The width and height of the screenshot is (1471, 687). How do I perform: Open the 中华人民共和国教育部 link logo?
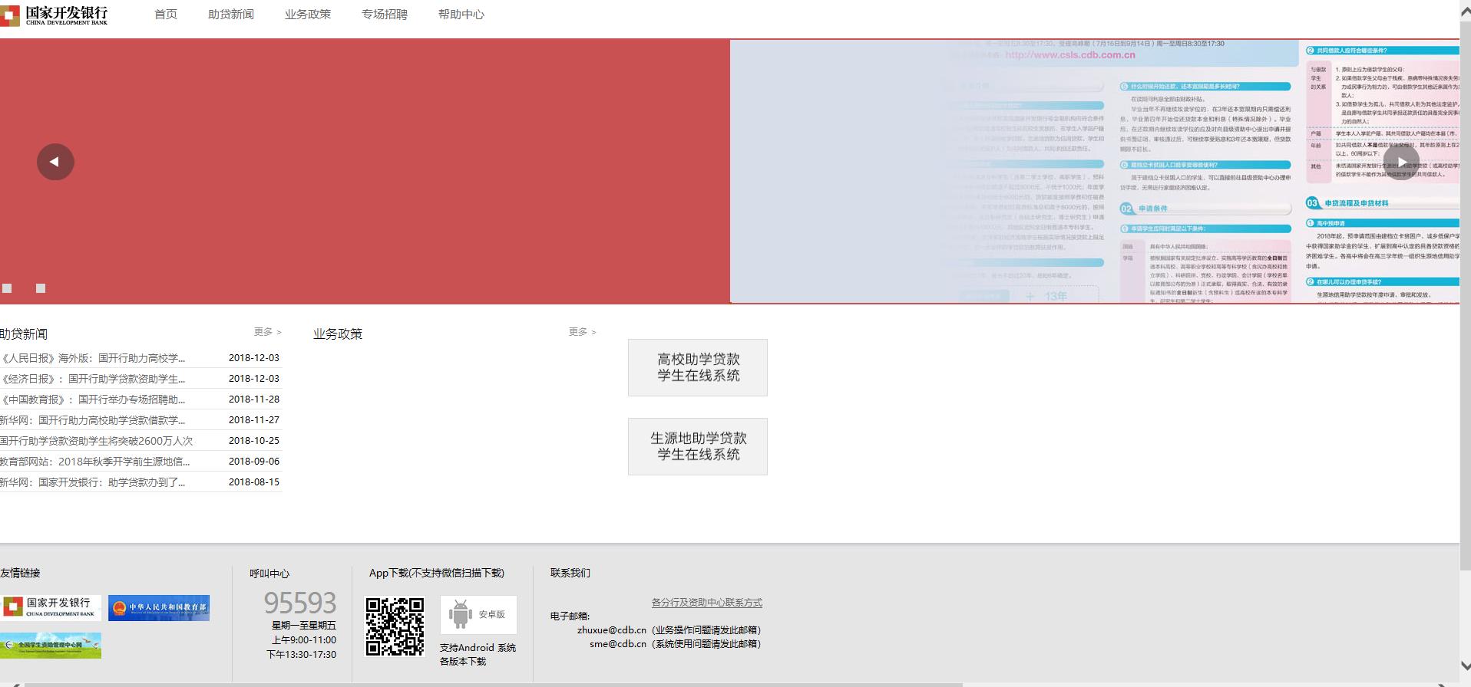coord(159,607)
